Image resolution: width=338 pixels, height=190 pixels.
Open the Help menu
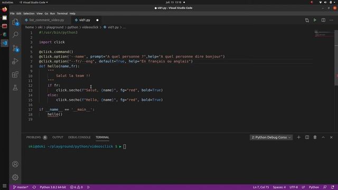[72, 14]
